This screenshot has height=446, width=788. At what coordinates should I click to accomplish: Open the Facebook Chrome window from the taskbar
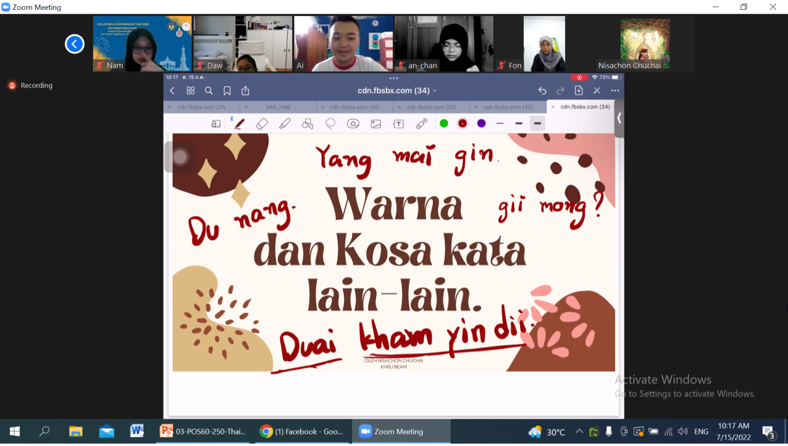(302, 431)
